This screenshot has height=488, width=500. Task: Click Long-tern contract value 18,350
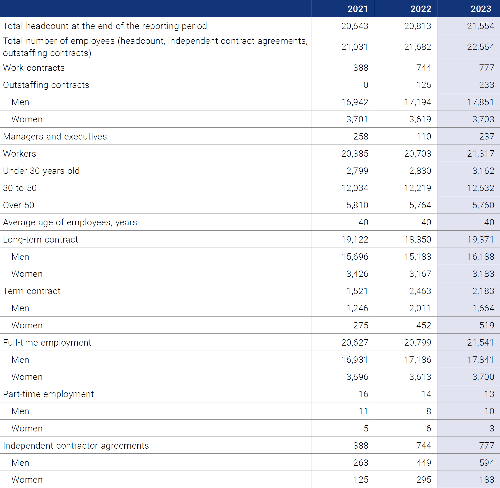tap(418, 239)
